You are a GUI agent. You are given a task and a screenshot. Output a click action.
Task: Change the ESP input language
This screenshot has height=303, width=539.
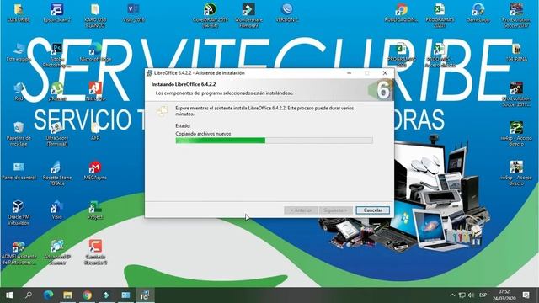pyautogui.click(x=483, y=295)
